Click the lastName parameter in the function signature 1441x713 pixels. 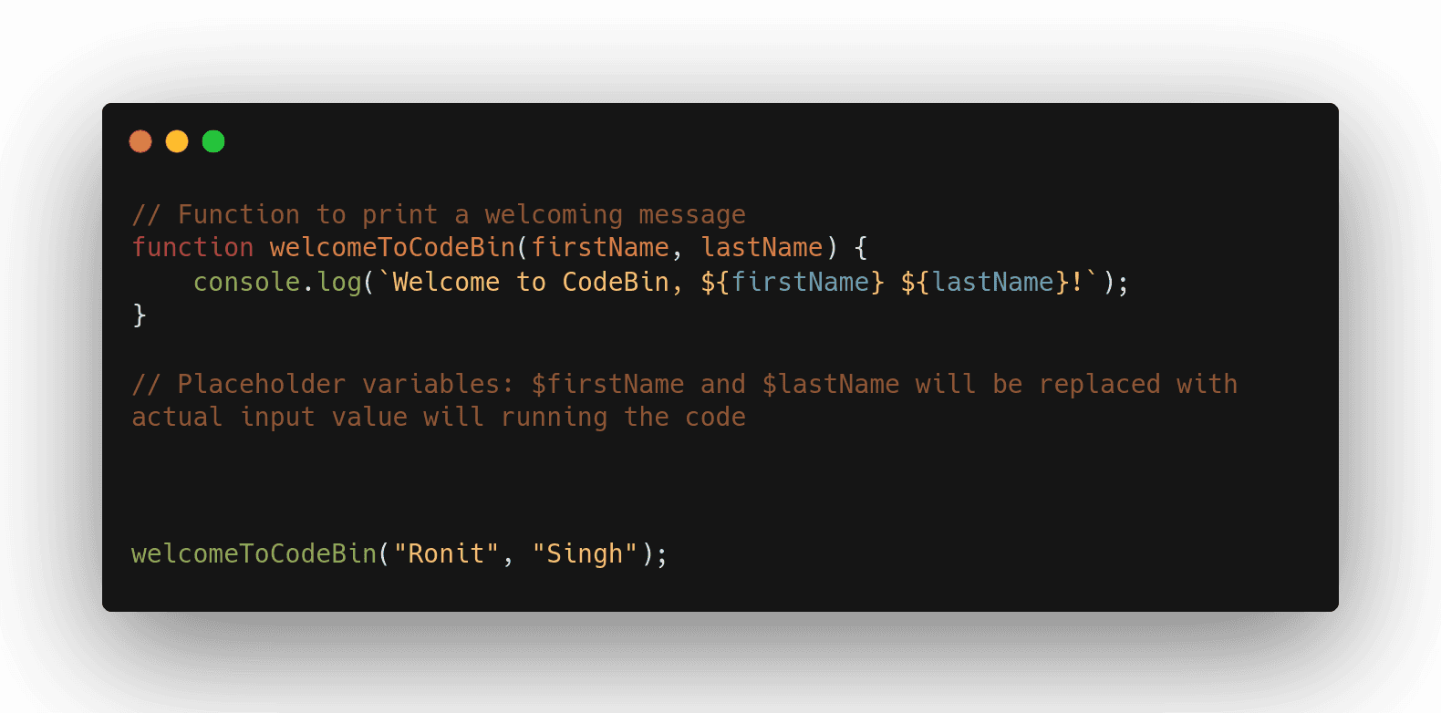click(762, 248)
